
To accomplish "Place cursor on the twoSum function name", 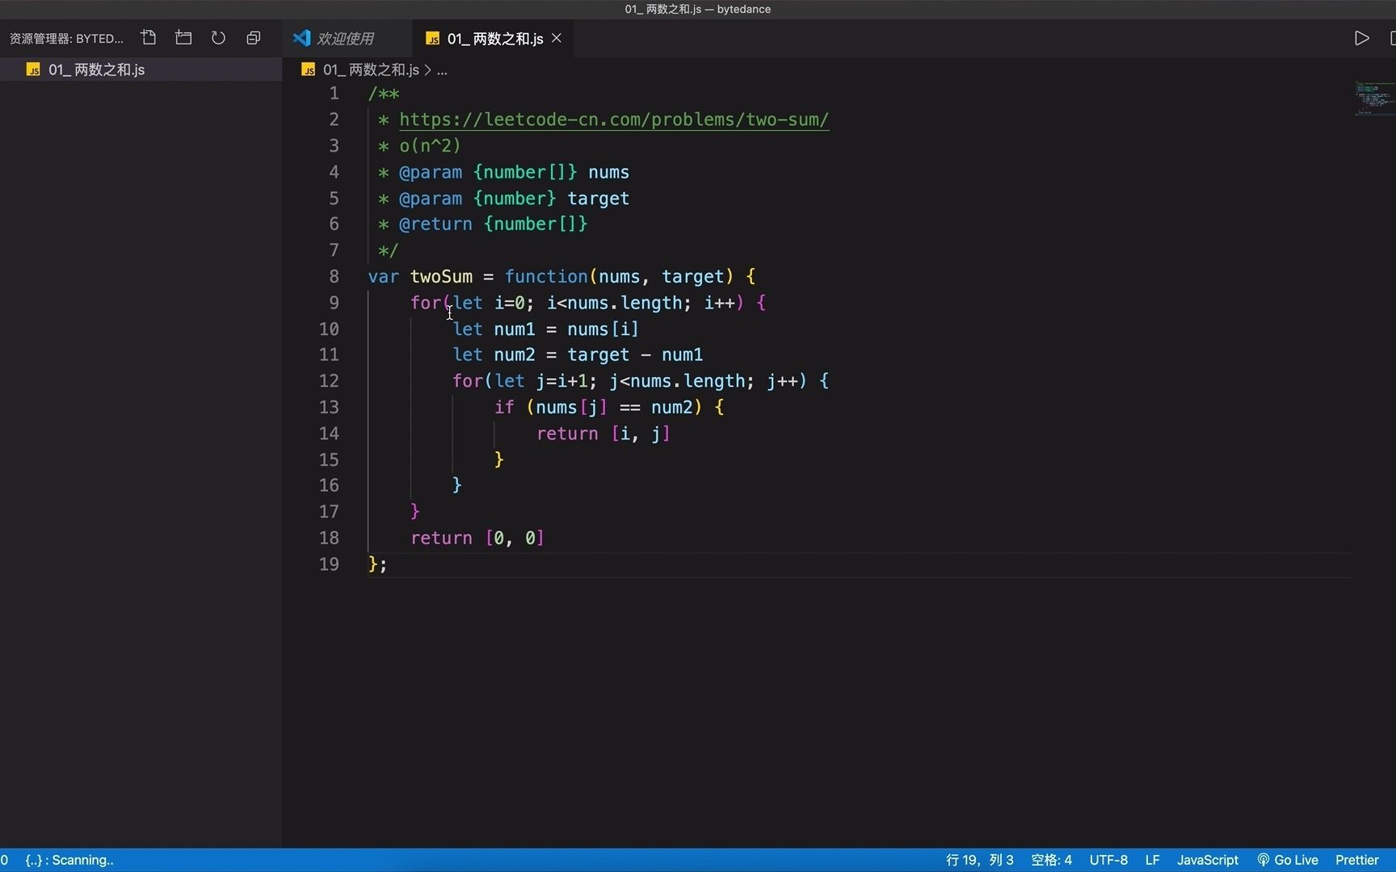I will click(x=441, y=277).
